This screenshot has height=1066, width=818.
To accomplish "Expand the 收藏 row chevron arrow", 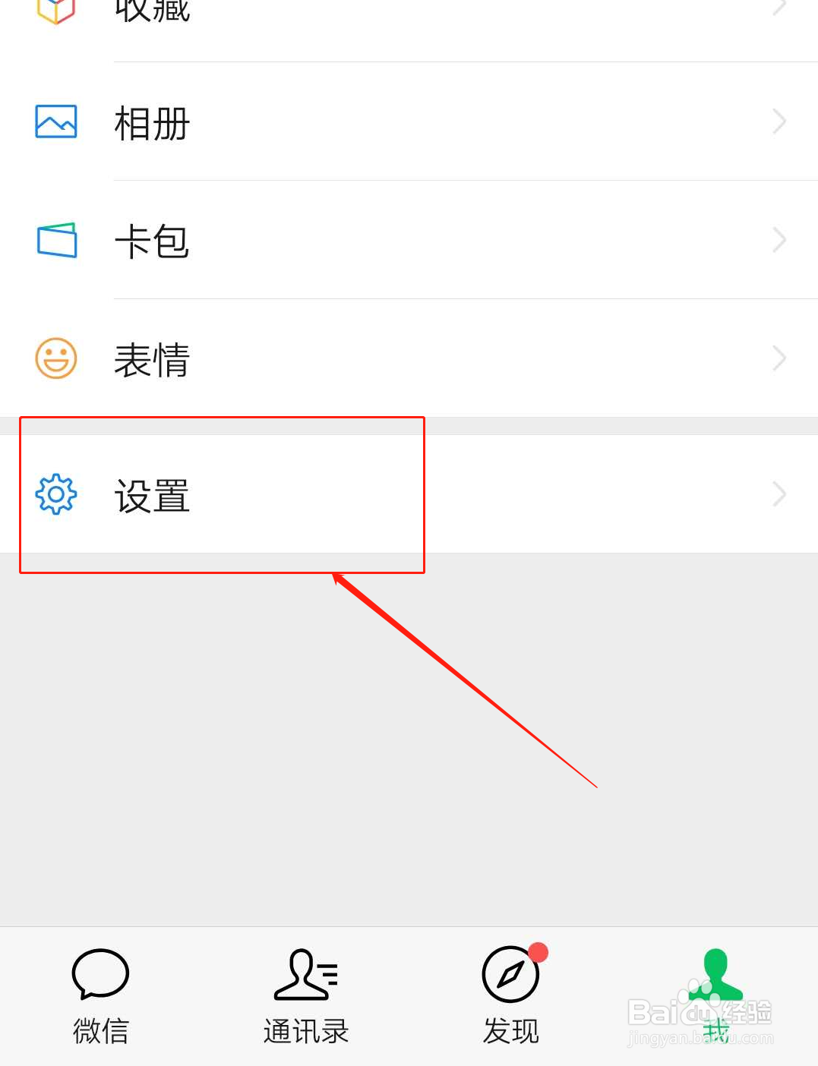I will [779, 7].
